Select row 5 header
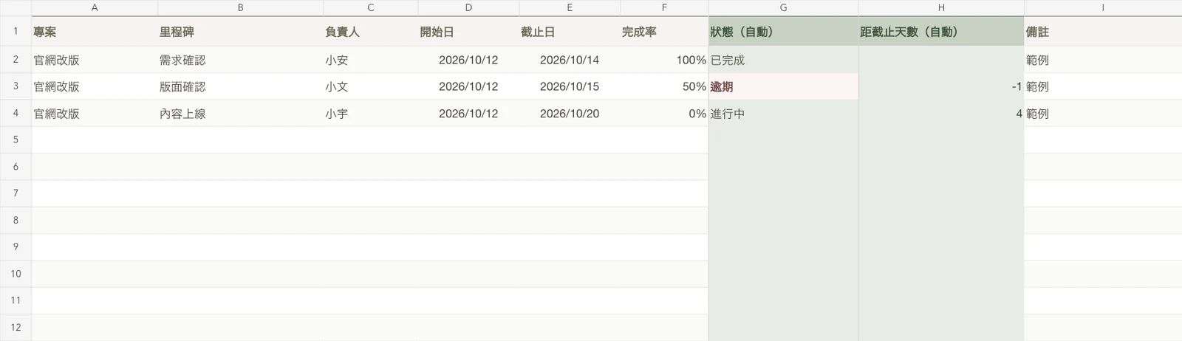Image resolution: width=1182 pixels, height=341 pixels. (16, 139)
